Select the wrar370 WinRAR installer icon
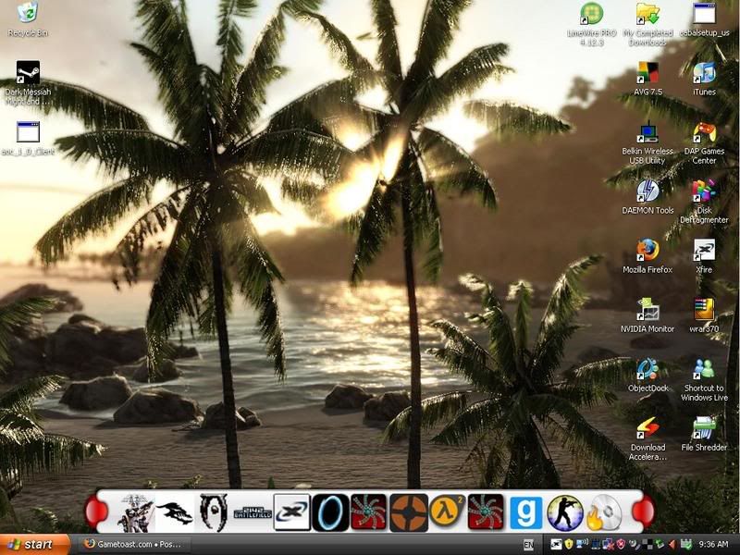The image size is (740, 555). [704, 315]
